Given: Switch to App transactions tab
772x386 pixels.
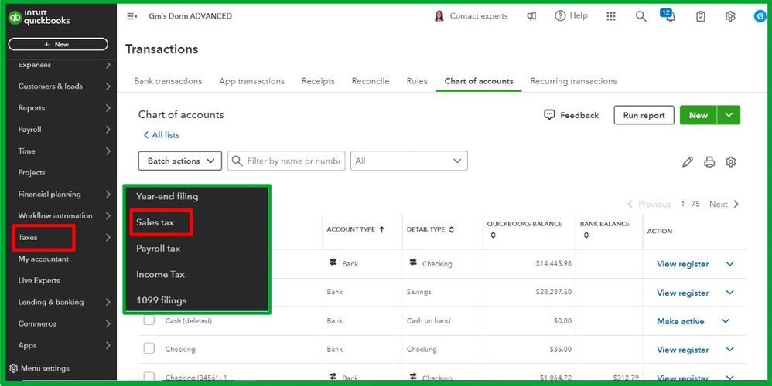Looking at the screenshot, I should (x=251, y=81).
